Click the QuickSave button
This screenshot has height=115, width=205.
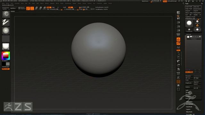(145, 1)
